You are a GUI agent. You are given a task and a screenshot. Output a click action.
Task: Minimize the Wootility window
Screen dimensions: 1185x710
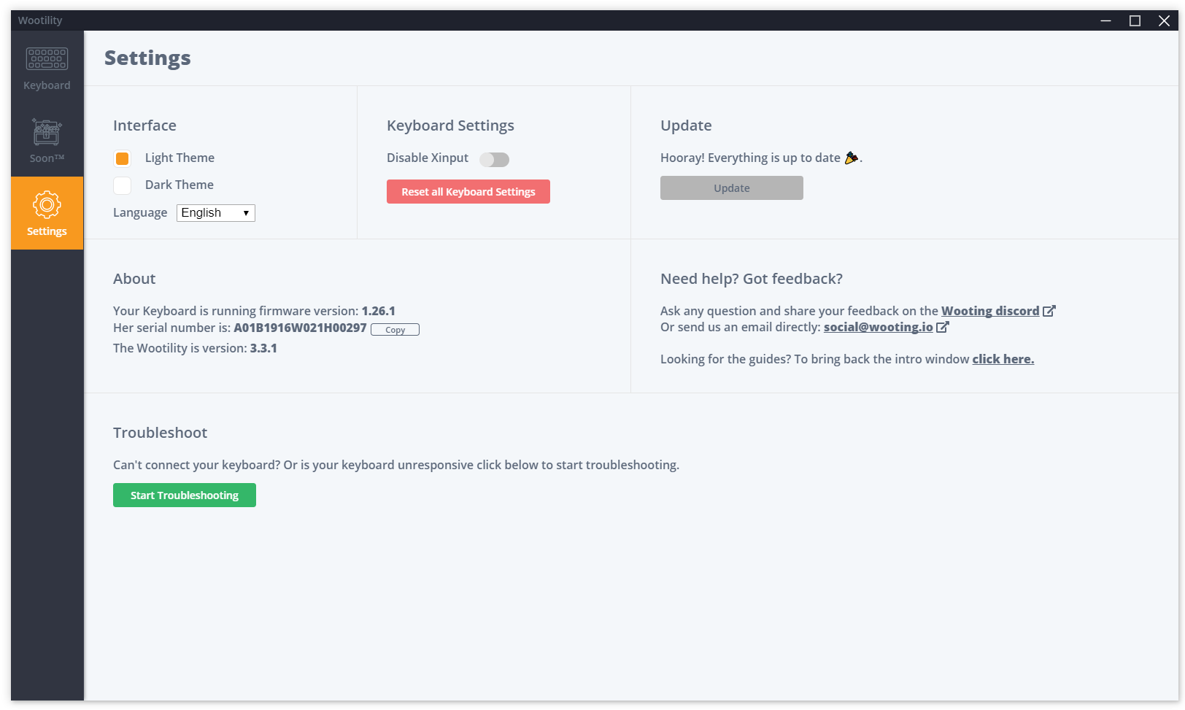point(1106,20)
